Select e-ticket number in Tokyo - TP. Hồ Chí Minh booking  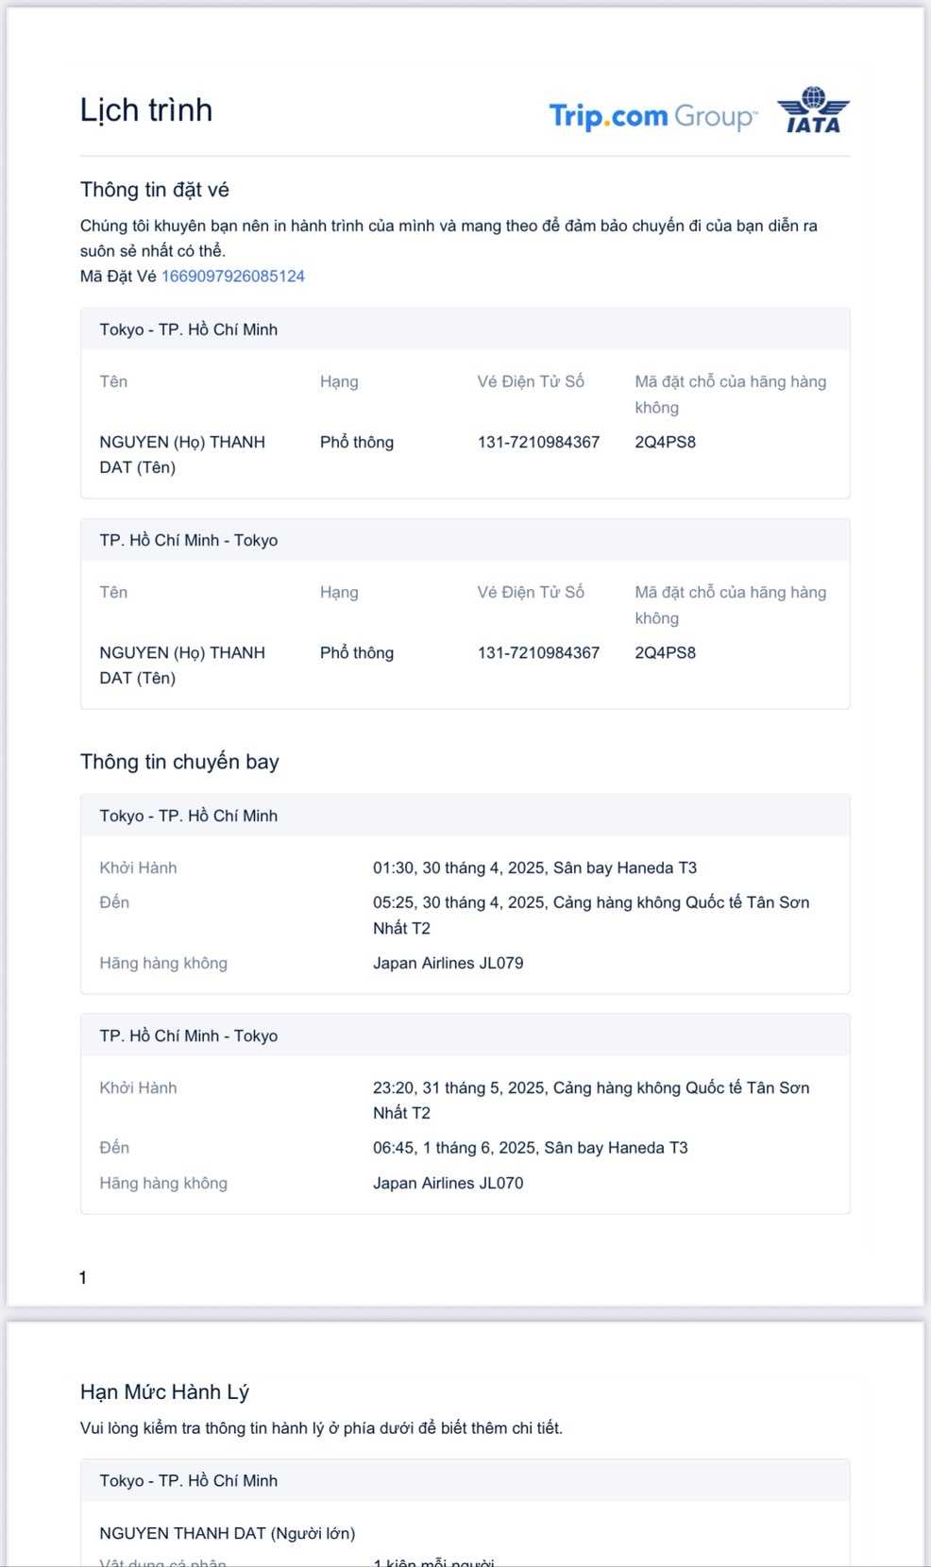[538, 442]
